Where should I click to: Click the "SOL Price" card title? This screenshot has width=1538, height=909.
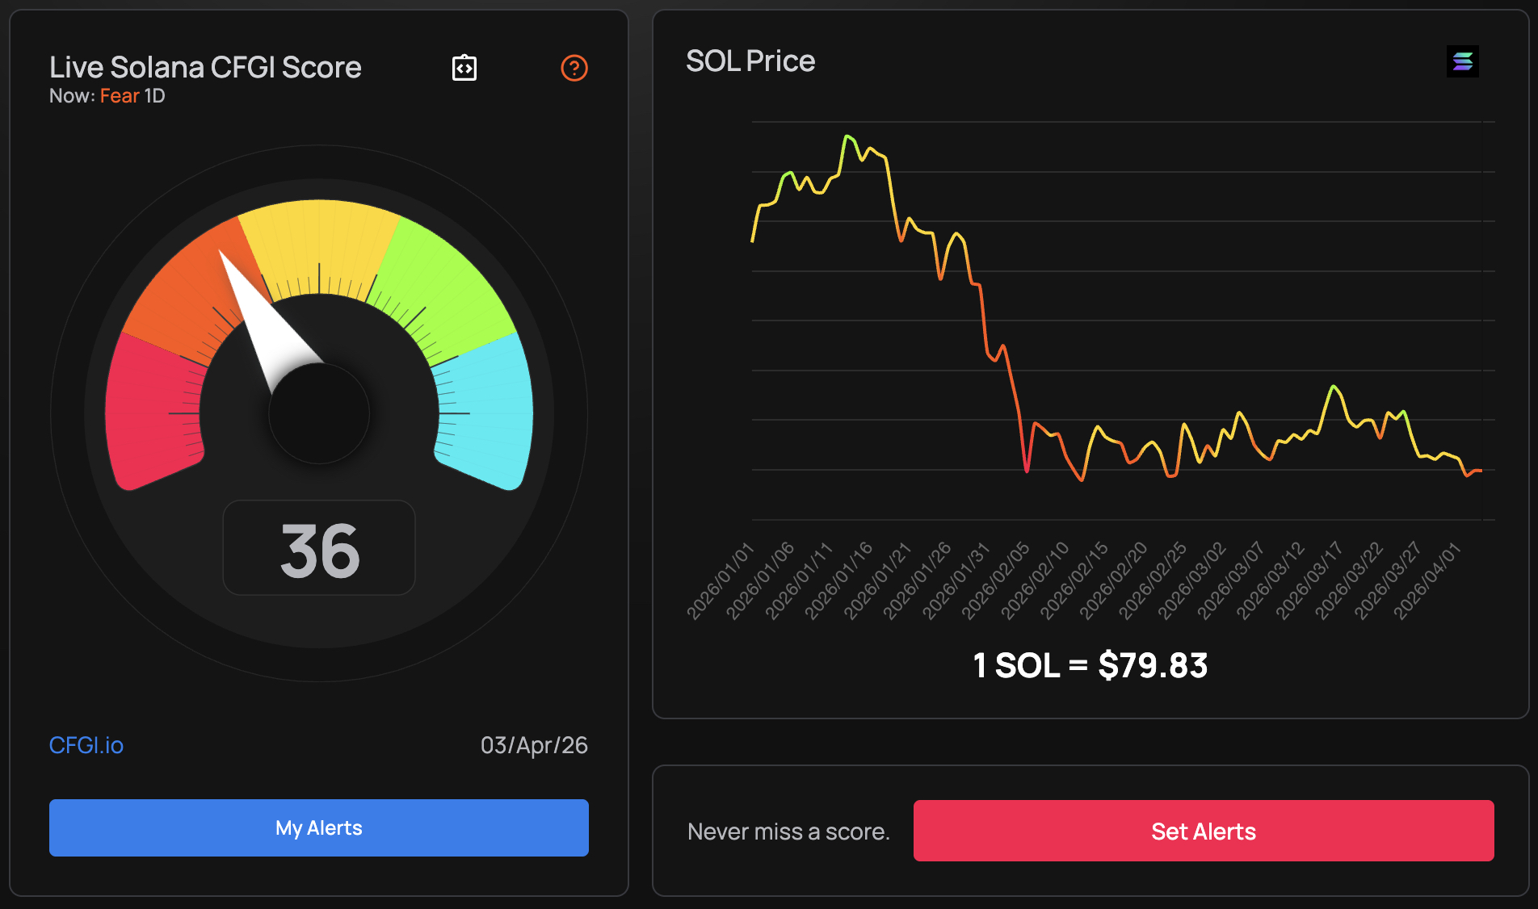(750, 61)
